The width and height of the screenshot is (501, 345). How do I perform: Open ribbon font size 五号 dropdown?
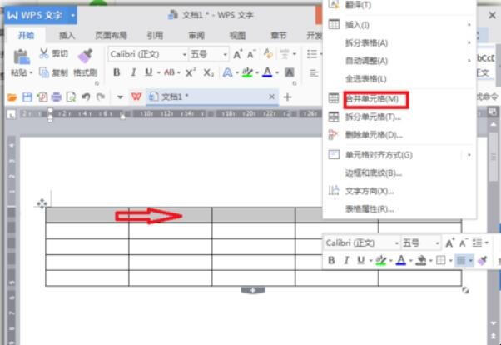click(225, 55)
